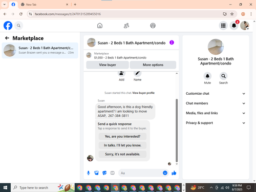Open the $1,050 Marketplace listing link
This screenshot has height=192, width=256.
tap(120, 58)
